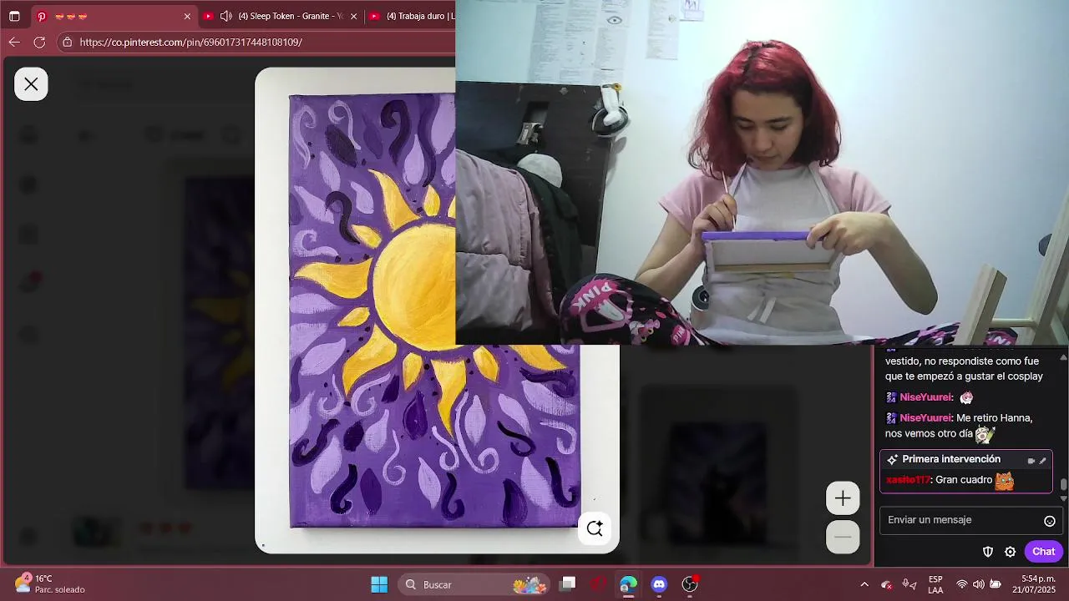The width and height of the screenshot is (1069, 601).
Task: Click the taskbar Buscar search box
Action: [x=474, y=584]
